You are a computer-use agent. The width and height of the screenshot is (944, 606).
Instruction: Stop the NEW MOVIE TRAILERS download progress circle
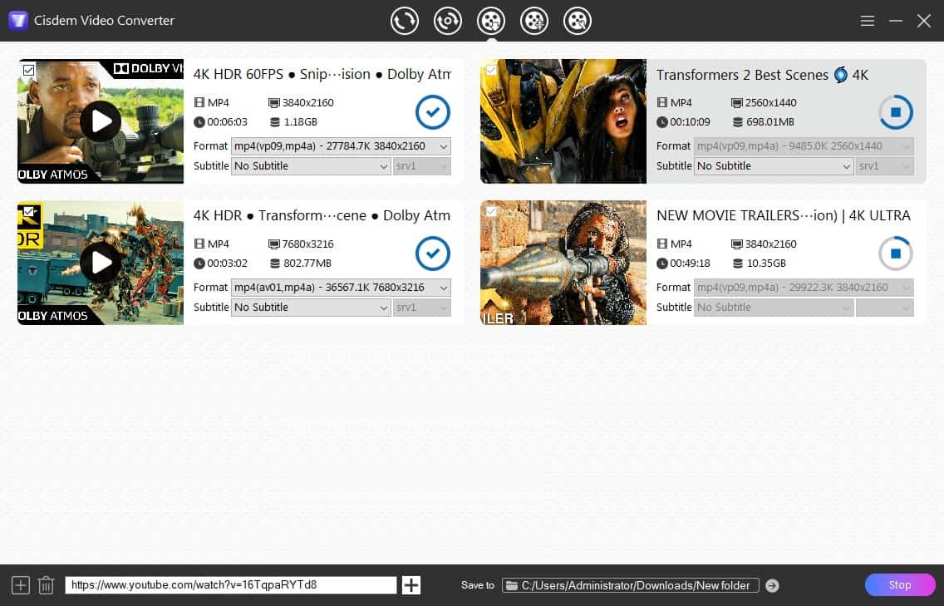coord(896,254)
